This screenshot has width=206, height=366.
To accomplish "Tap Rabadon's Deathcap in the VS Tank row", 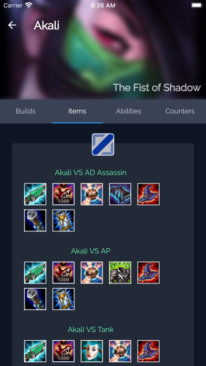I will [x=148, y=351].
